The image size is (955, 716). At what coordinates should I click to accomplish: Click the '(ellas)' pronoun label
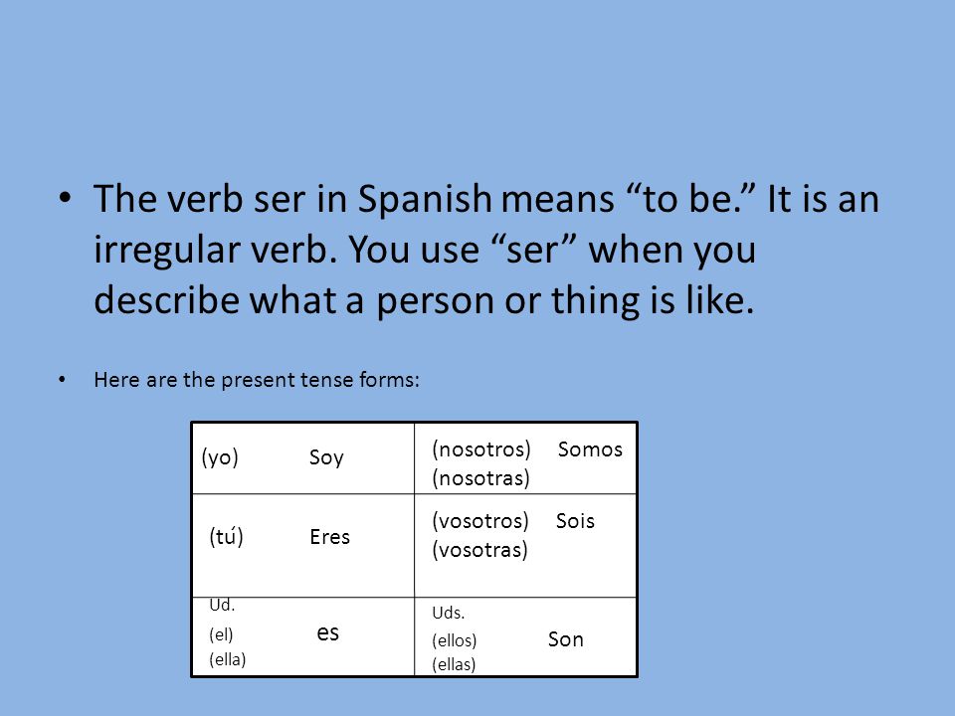pos(454,664)
